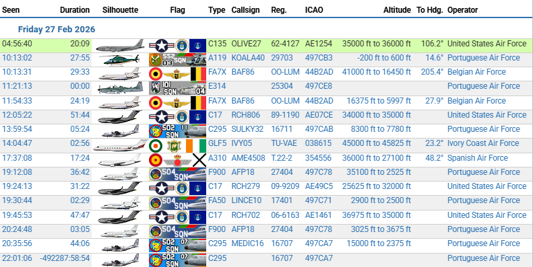
Task: Sort by the Altitude column header
Action: click(397, 10)
